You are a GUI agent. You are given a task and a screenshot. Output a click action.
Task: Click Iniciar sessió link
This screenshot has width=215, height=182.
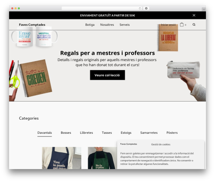[168, 25]
